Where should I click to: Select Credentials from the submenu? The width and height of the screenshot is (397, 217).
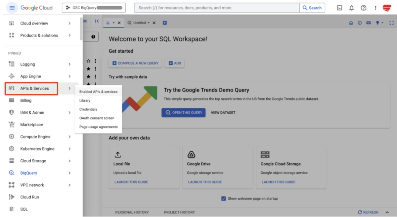(88, 109)
